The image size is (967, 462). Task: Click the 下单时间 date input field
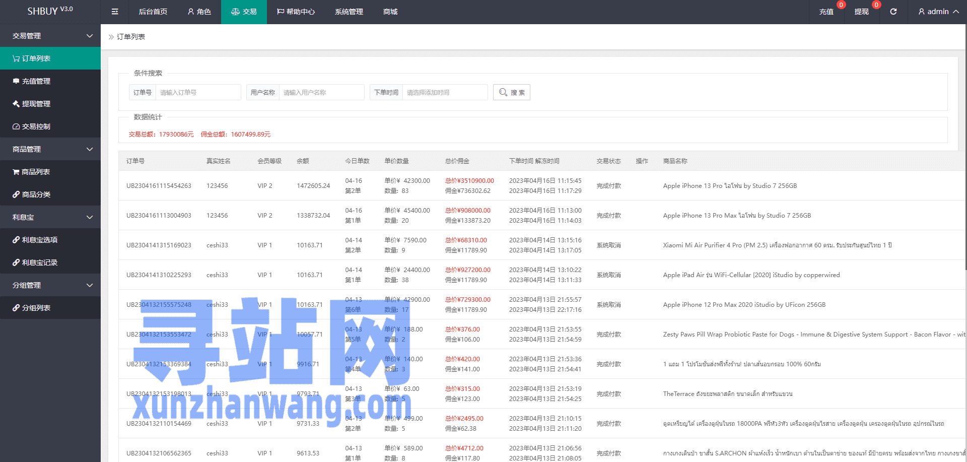click(445, 92)
